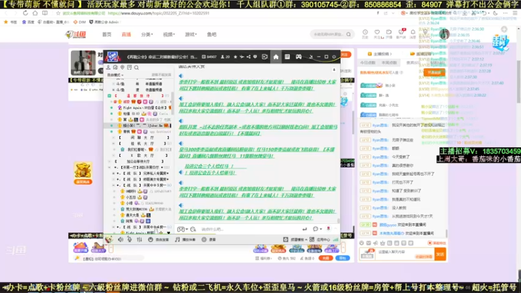The width and height of the screenshot is (521, 293).
Task: Click the Douyu history clock icon
Action: [x=365, y=32]
